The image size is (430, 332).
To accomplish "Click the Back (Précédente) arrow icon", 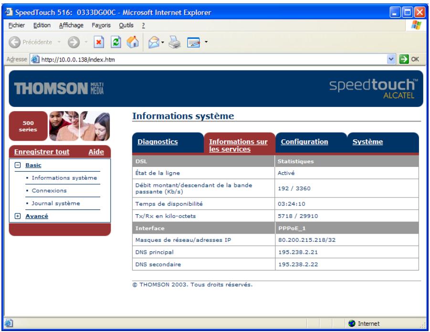I will [x=14, y=42].
